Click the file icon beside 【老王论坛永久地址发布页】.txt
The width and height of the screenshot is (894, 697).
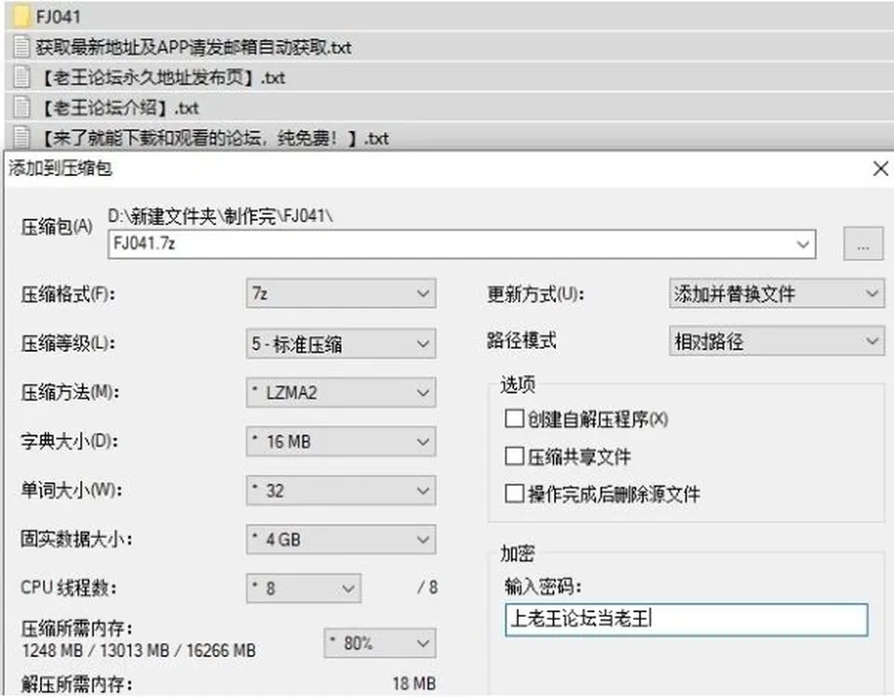click(x=21, y=76)
